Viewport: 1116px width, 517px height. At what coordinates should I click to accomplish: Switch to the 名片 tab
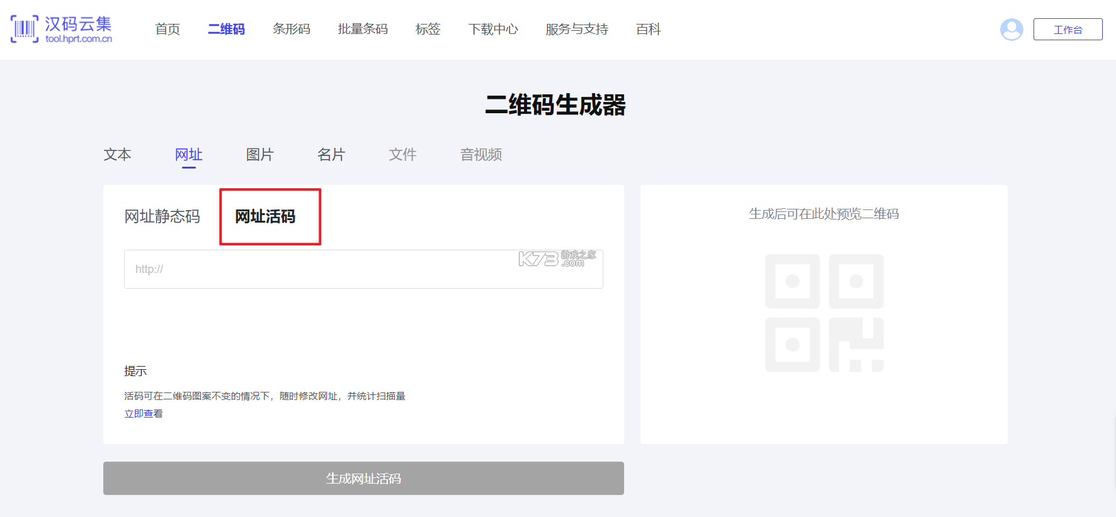pos(331,155)
